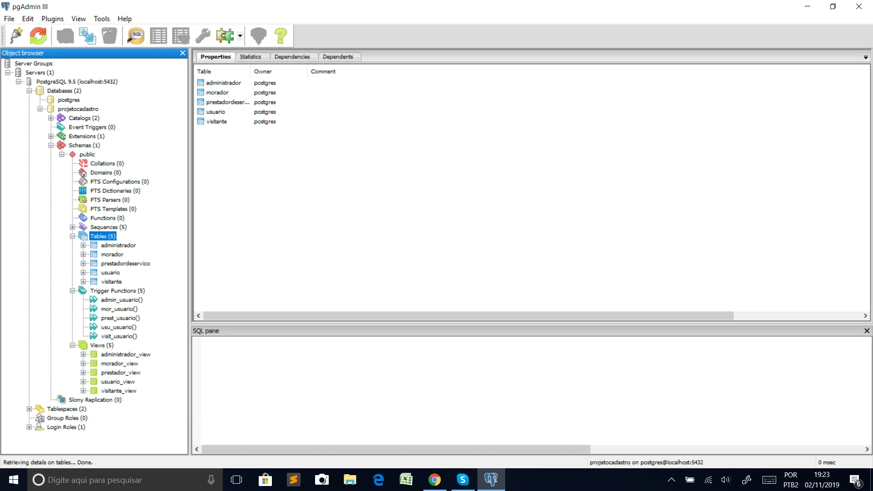Select admin_usuario() trigger function
873x491 pixels.
121,300
